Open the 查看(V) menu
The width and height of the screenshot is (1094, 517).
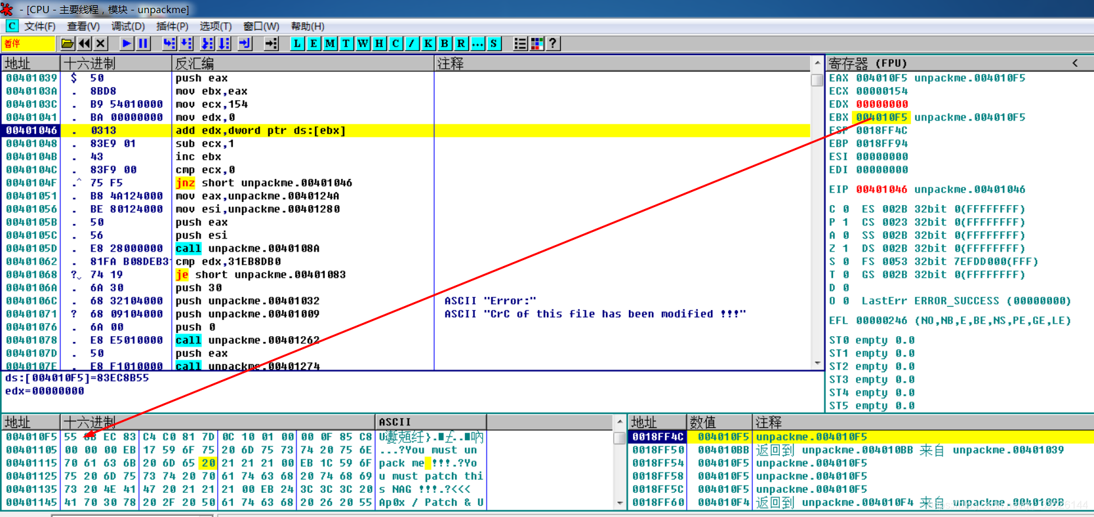click(x=83, y=26)
